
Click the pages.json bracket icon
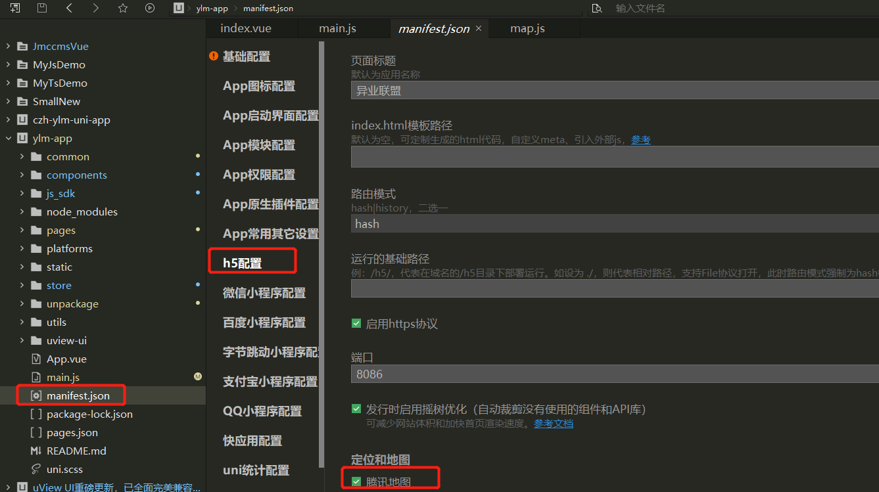(x=36, y=432)
